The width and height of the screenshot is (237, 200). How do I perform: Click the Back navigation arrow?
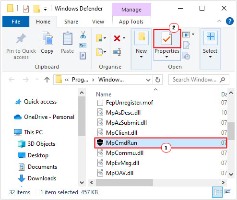12,80
